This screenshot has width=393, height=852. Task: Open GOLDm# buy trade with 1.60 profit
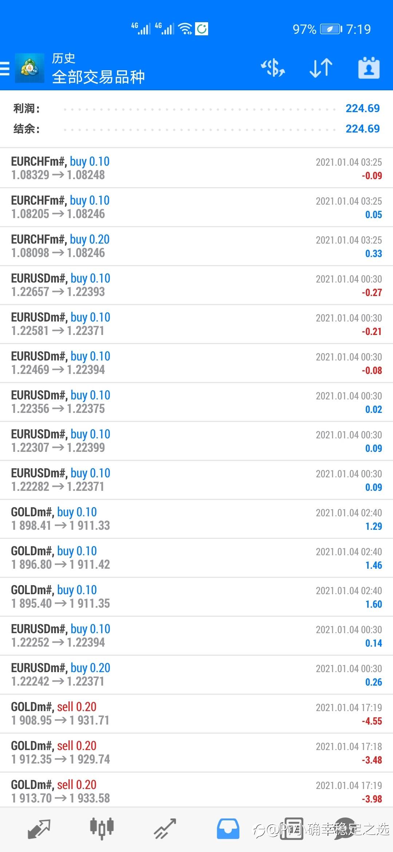(x=196, y=597)
